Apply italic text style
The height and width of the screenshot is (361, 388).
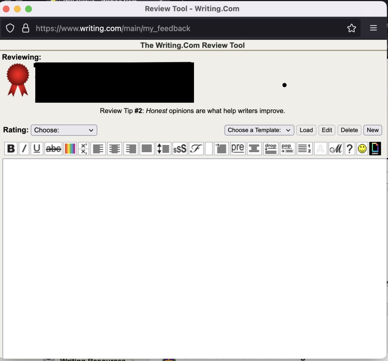(x=24, y=149)
